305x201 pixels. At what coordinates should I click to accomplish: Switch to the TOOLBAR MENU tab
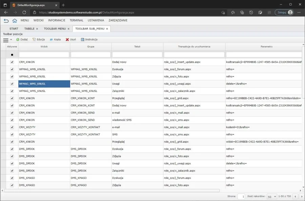tap(55, 28)
